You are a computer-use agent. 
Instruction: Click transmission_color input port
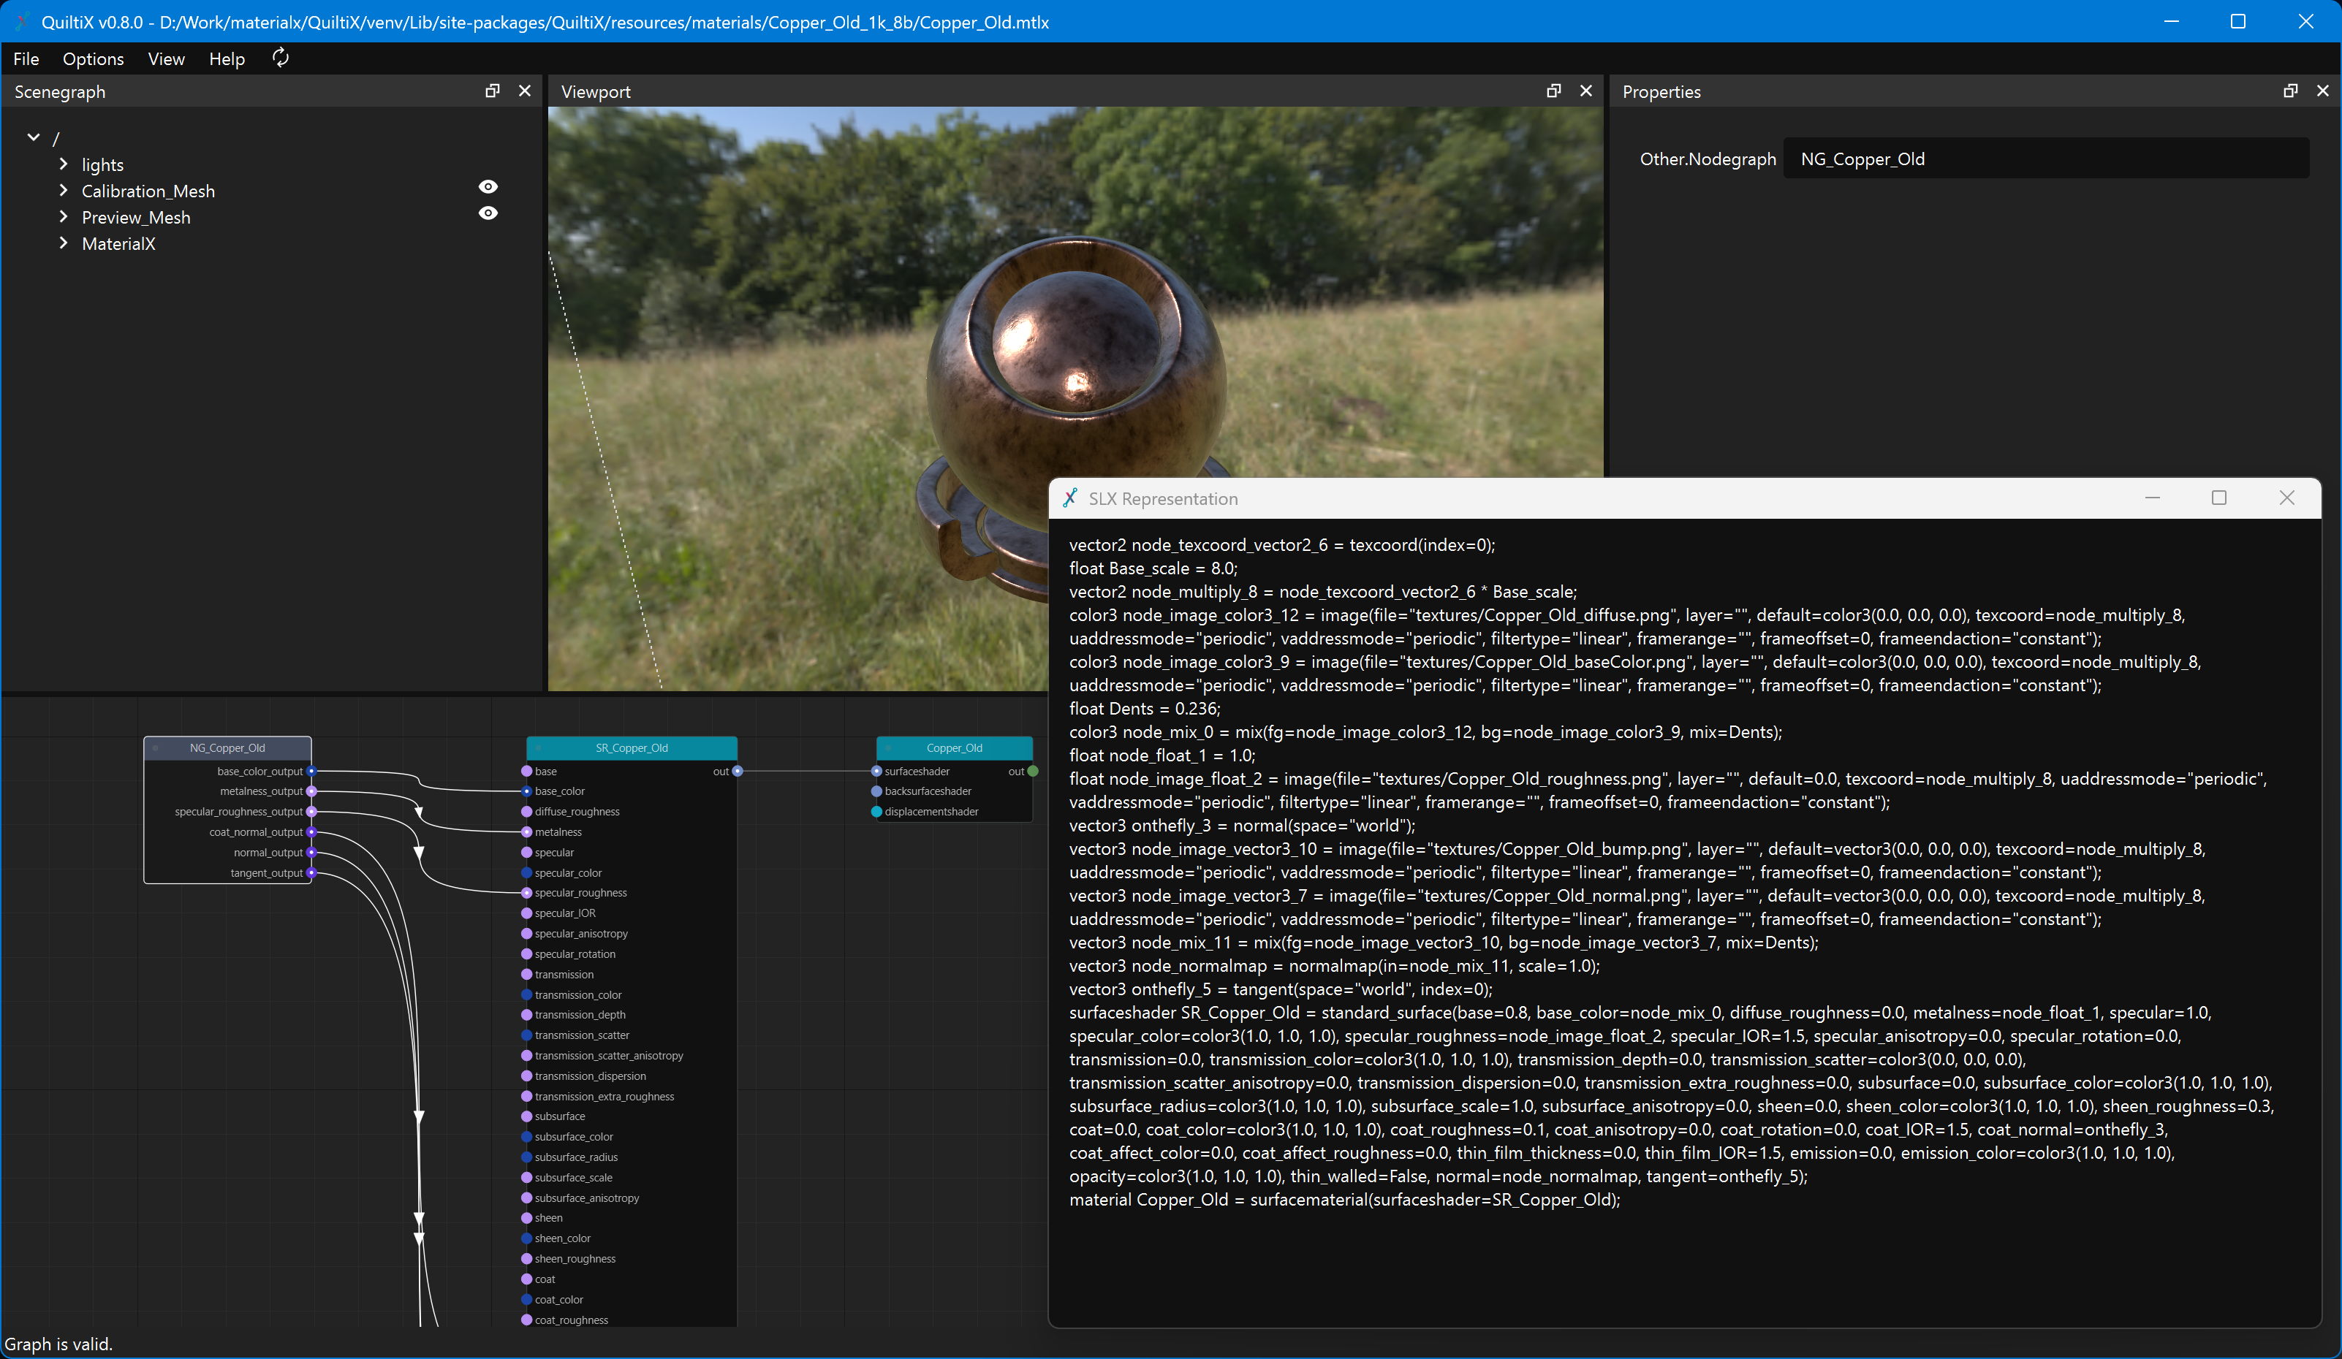click(x=527, y=995)
